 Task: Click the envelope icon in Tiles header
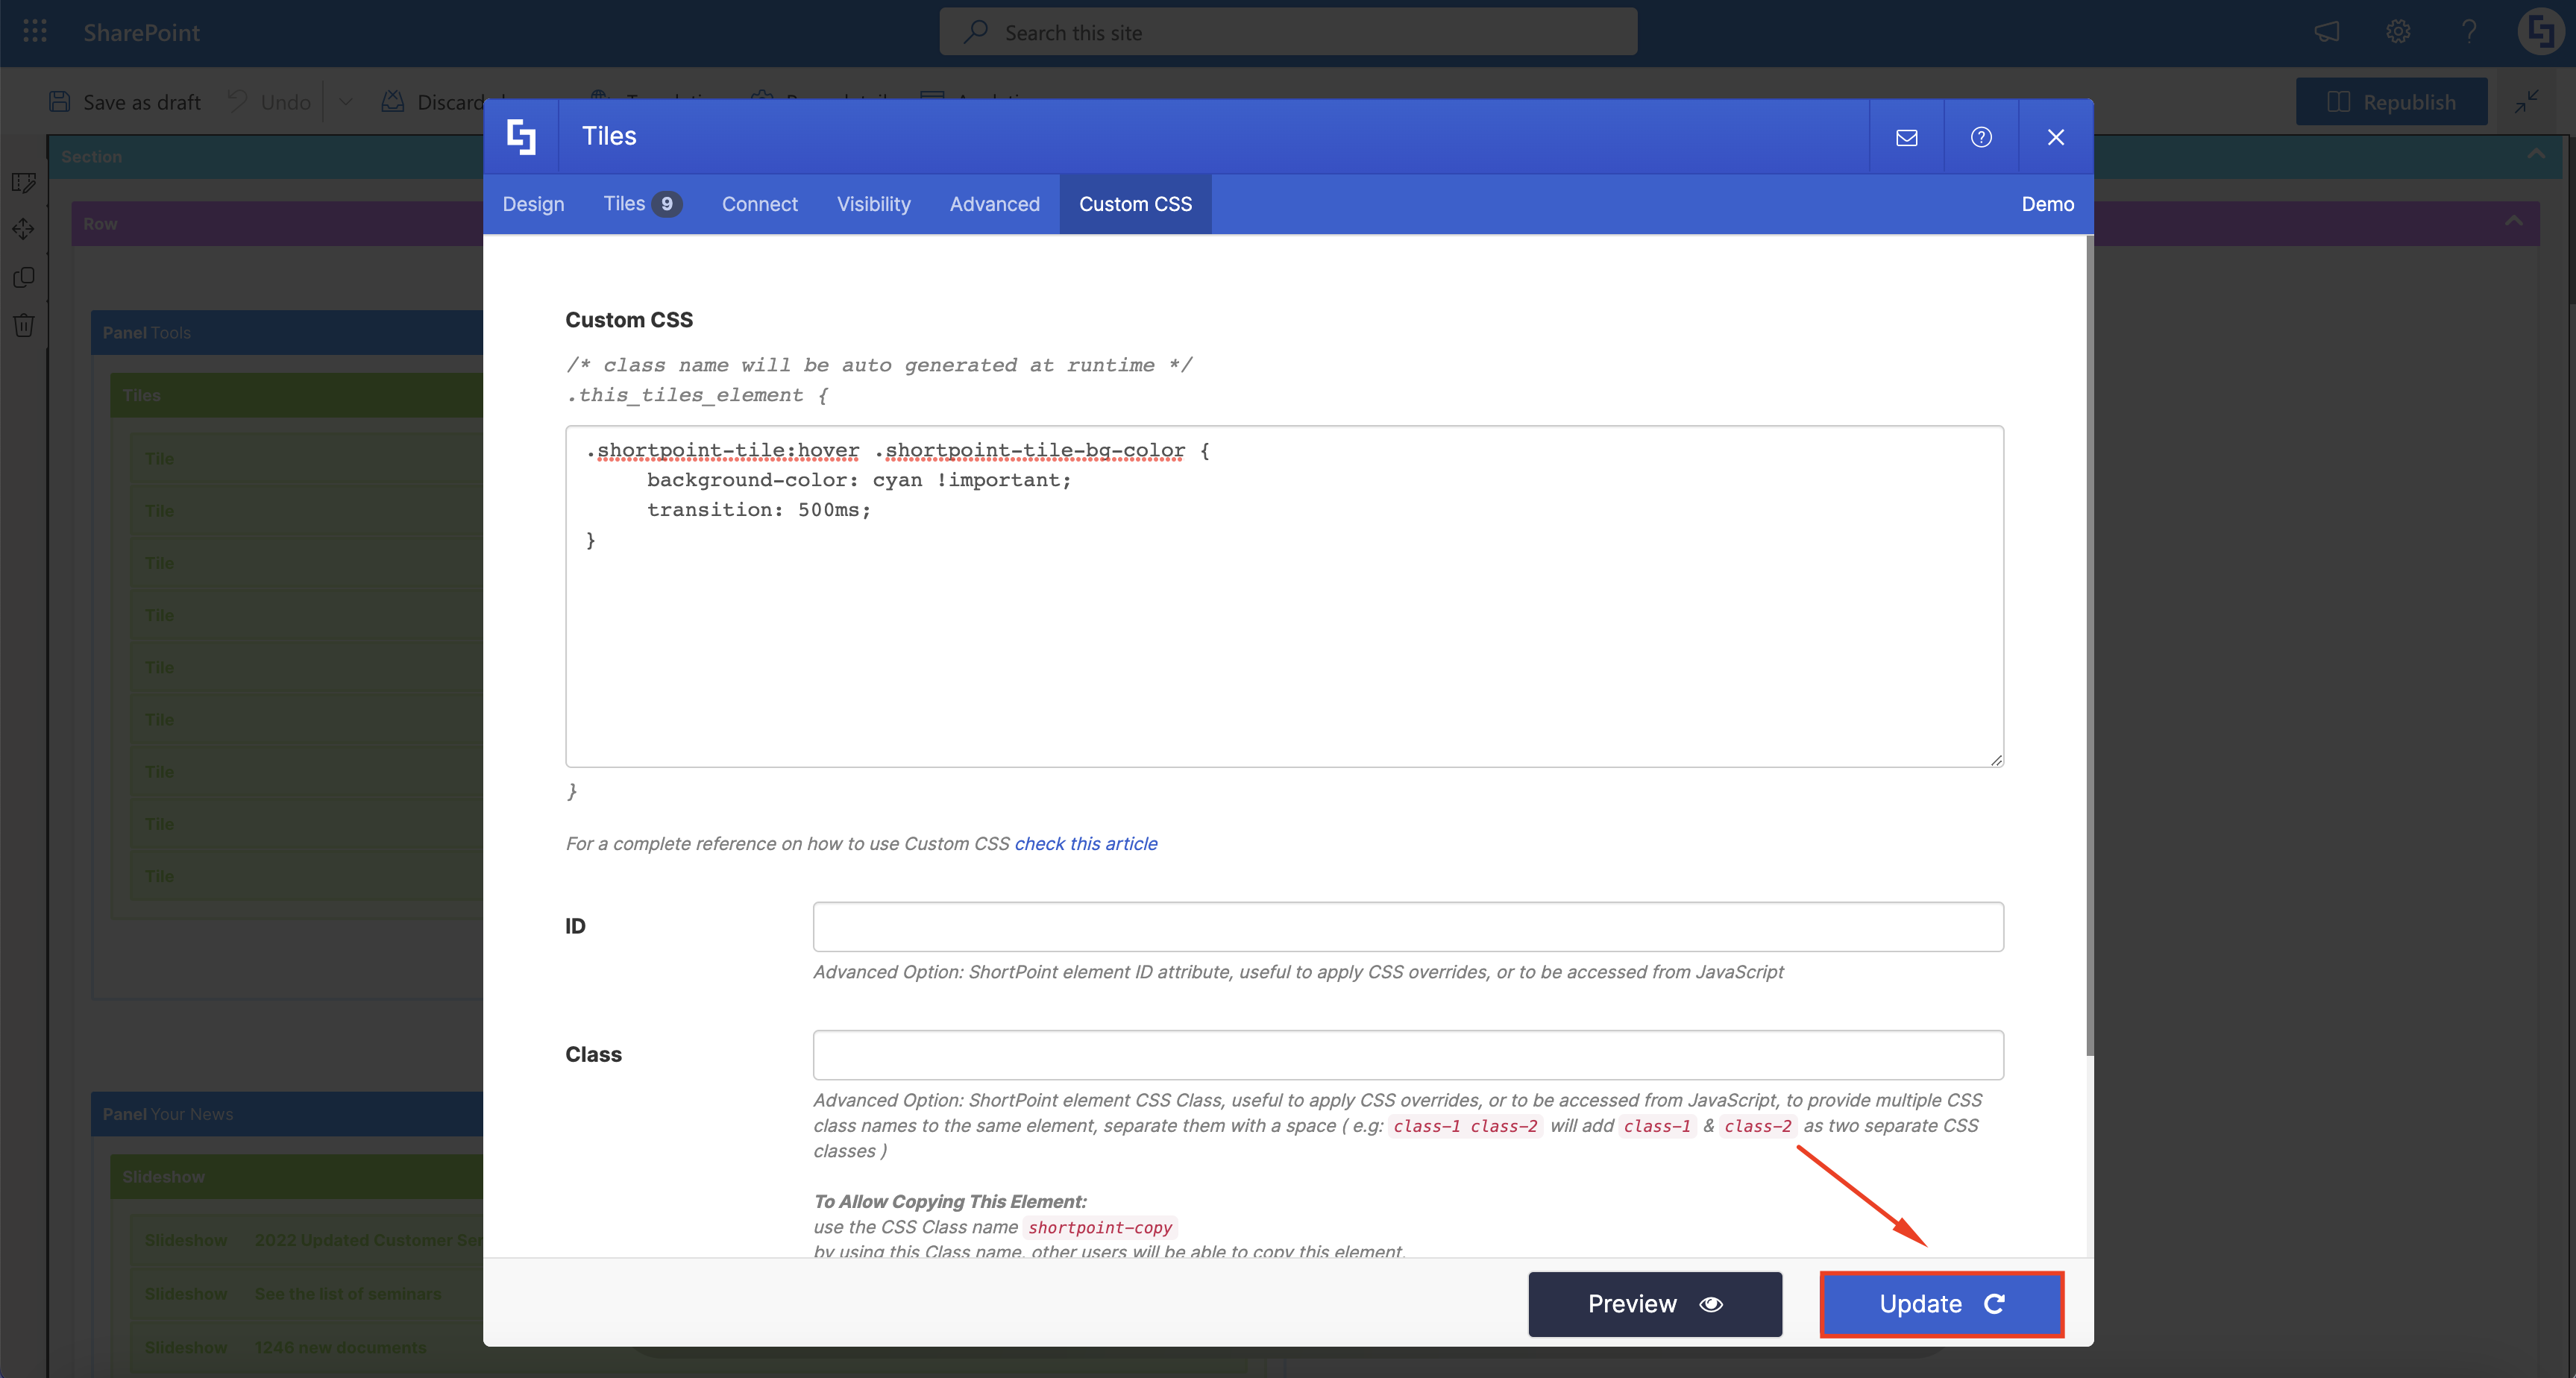[x=1906, y=137]
